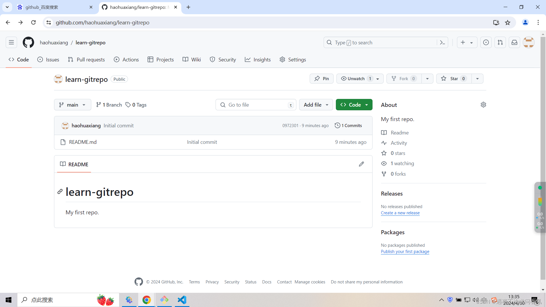Open the 0972301 commit hash

pyautogui.click(x=290, y=126)
